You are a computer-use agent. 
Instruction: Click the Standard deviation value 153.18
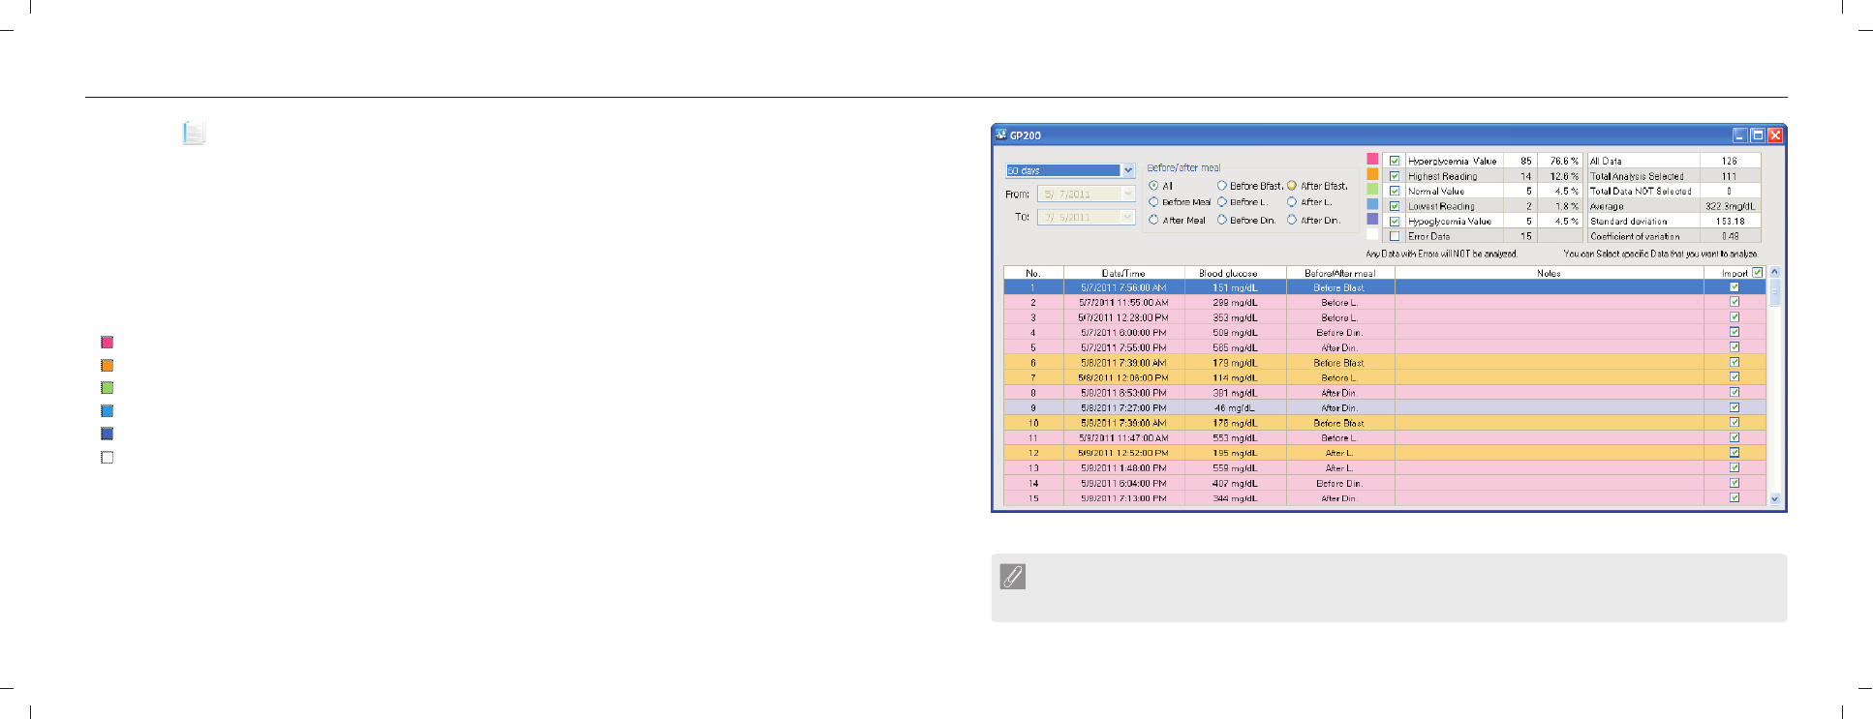(x=1730, y=221)
